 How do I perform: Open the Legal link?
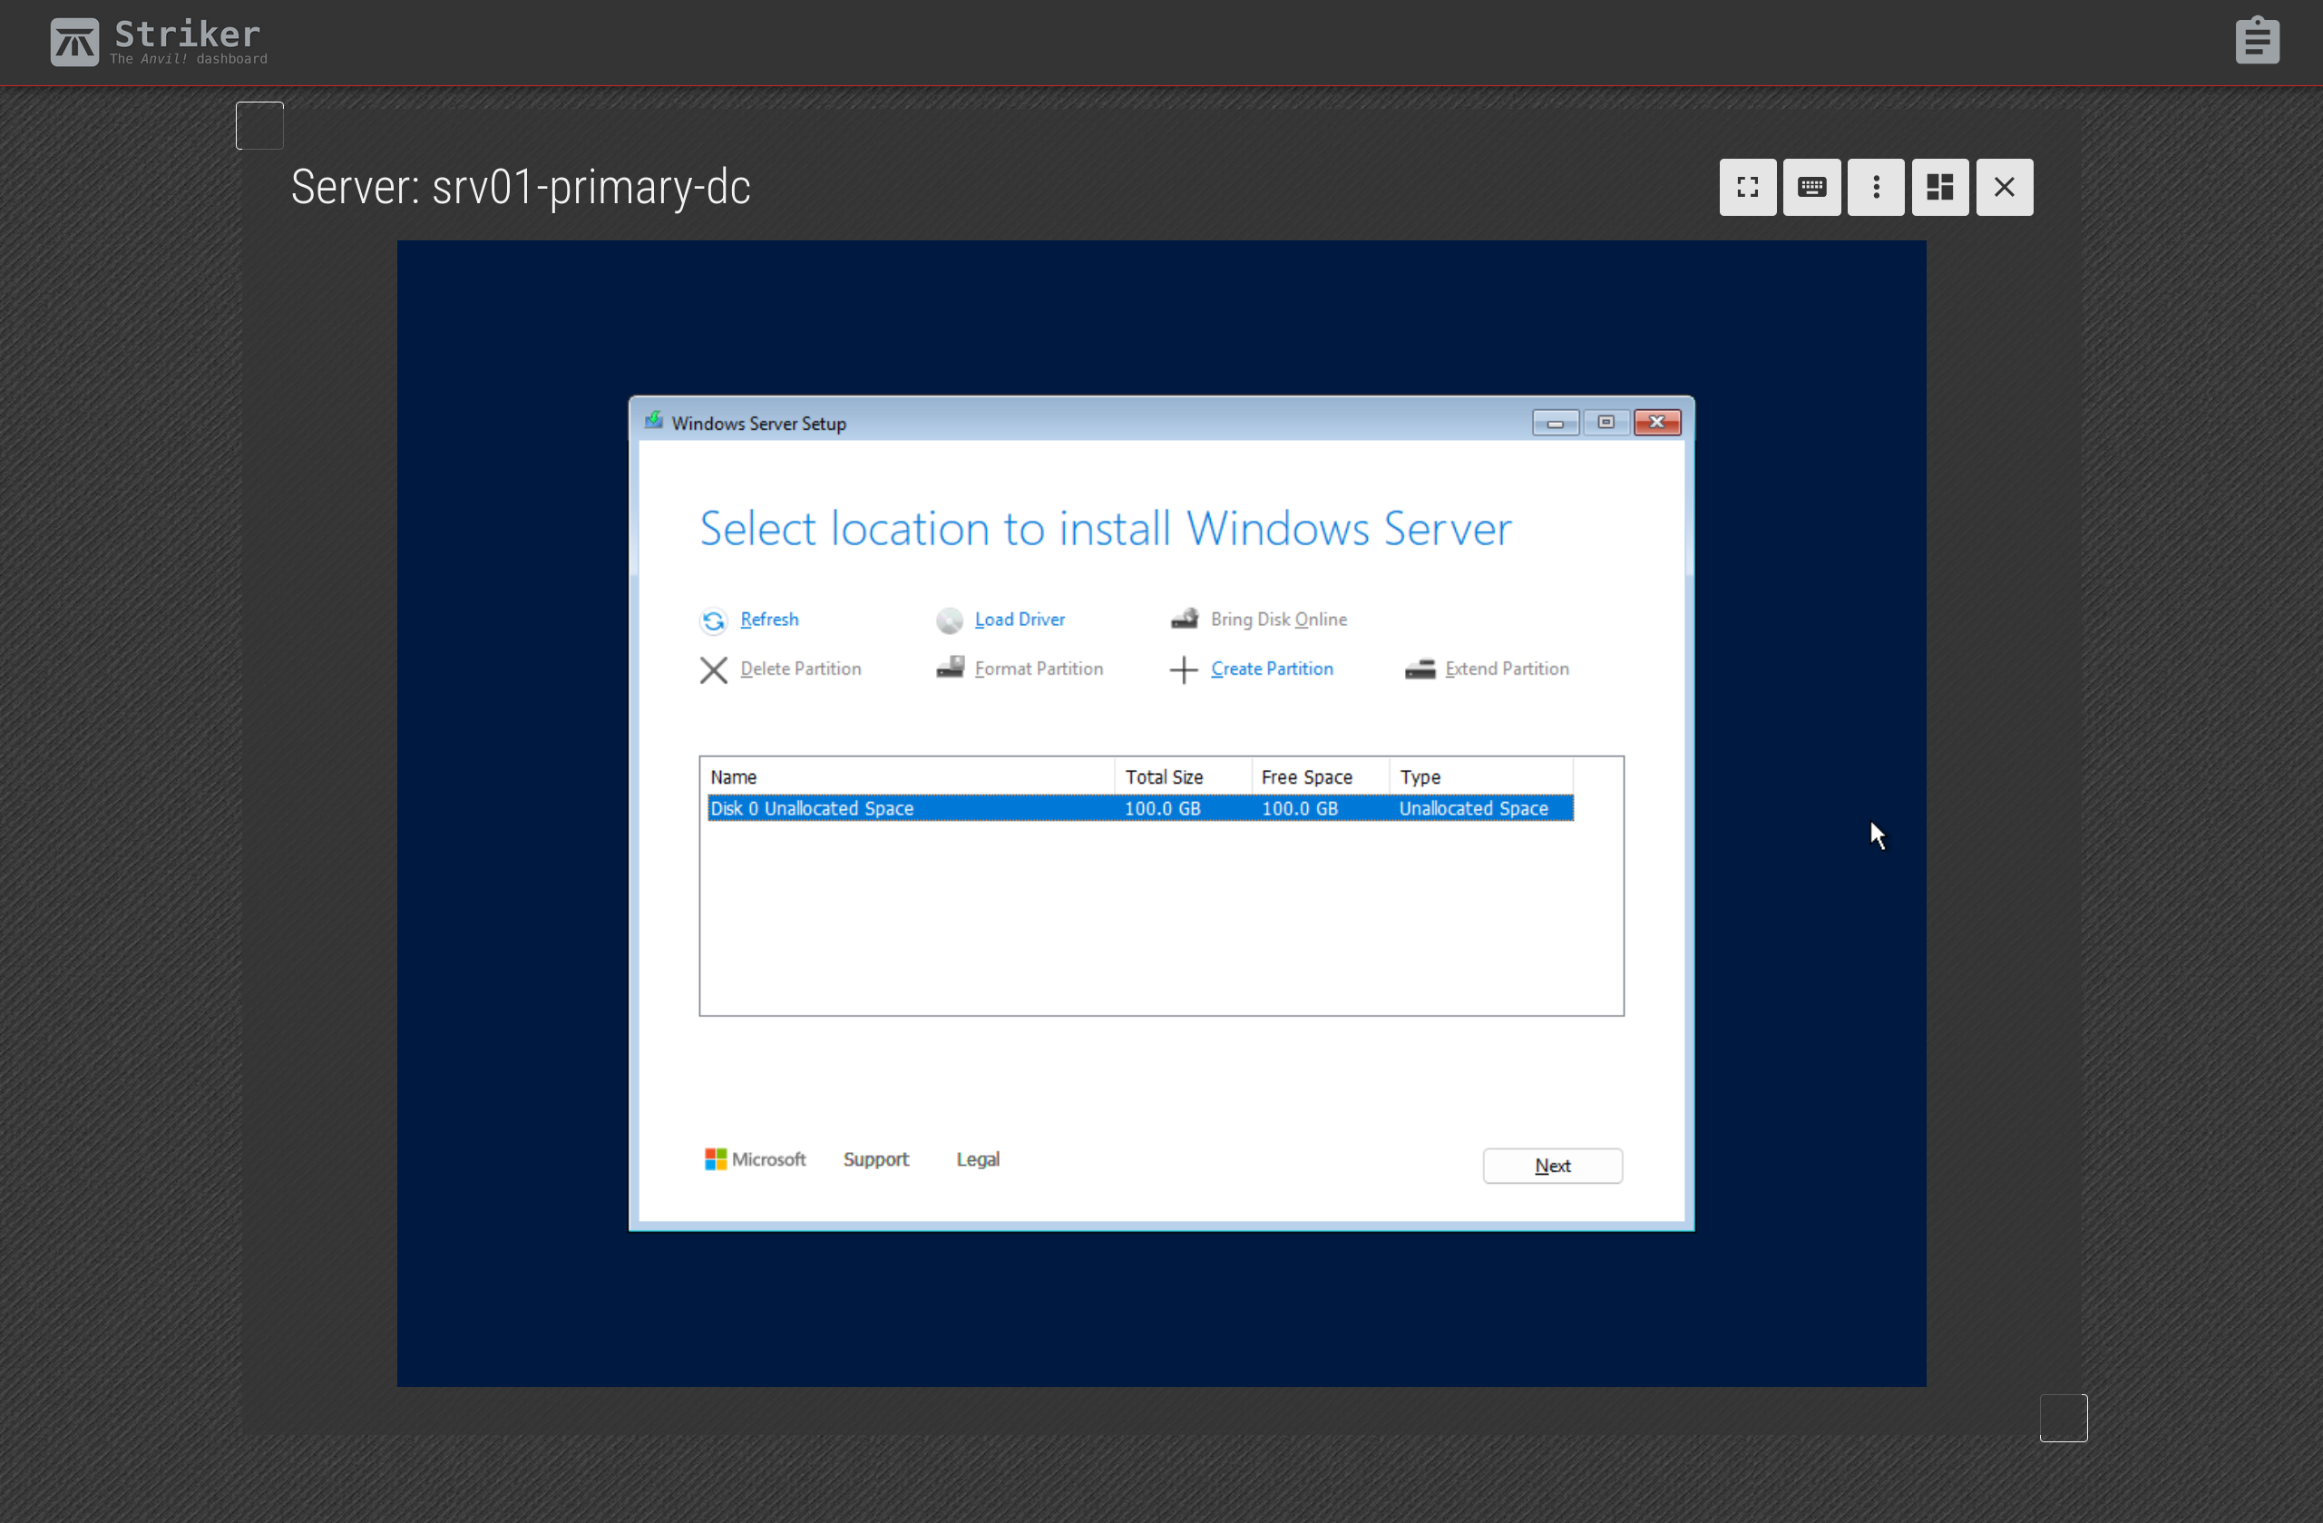point(977,1159)
